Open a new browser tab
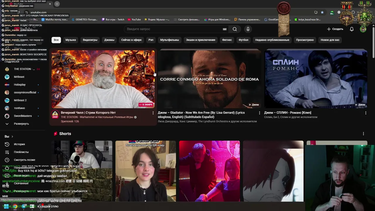 point(57,4)
